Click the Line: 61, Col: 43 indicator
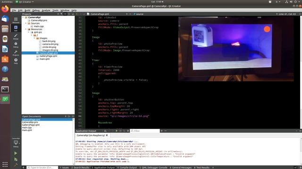The image size is (302, 169). click(287, 14)
